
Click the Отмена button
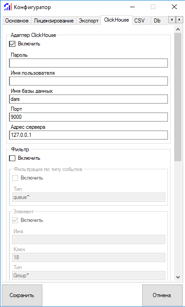point(162,295)
